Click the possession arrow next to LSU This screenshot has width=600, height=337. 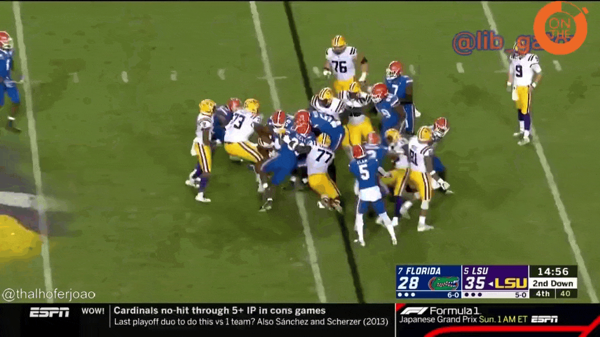(489, 284)
